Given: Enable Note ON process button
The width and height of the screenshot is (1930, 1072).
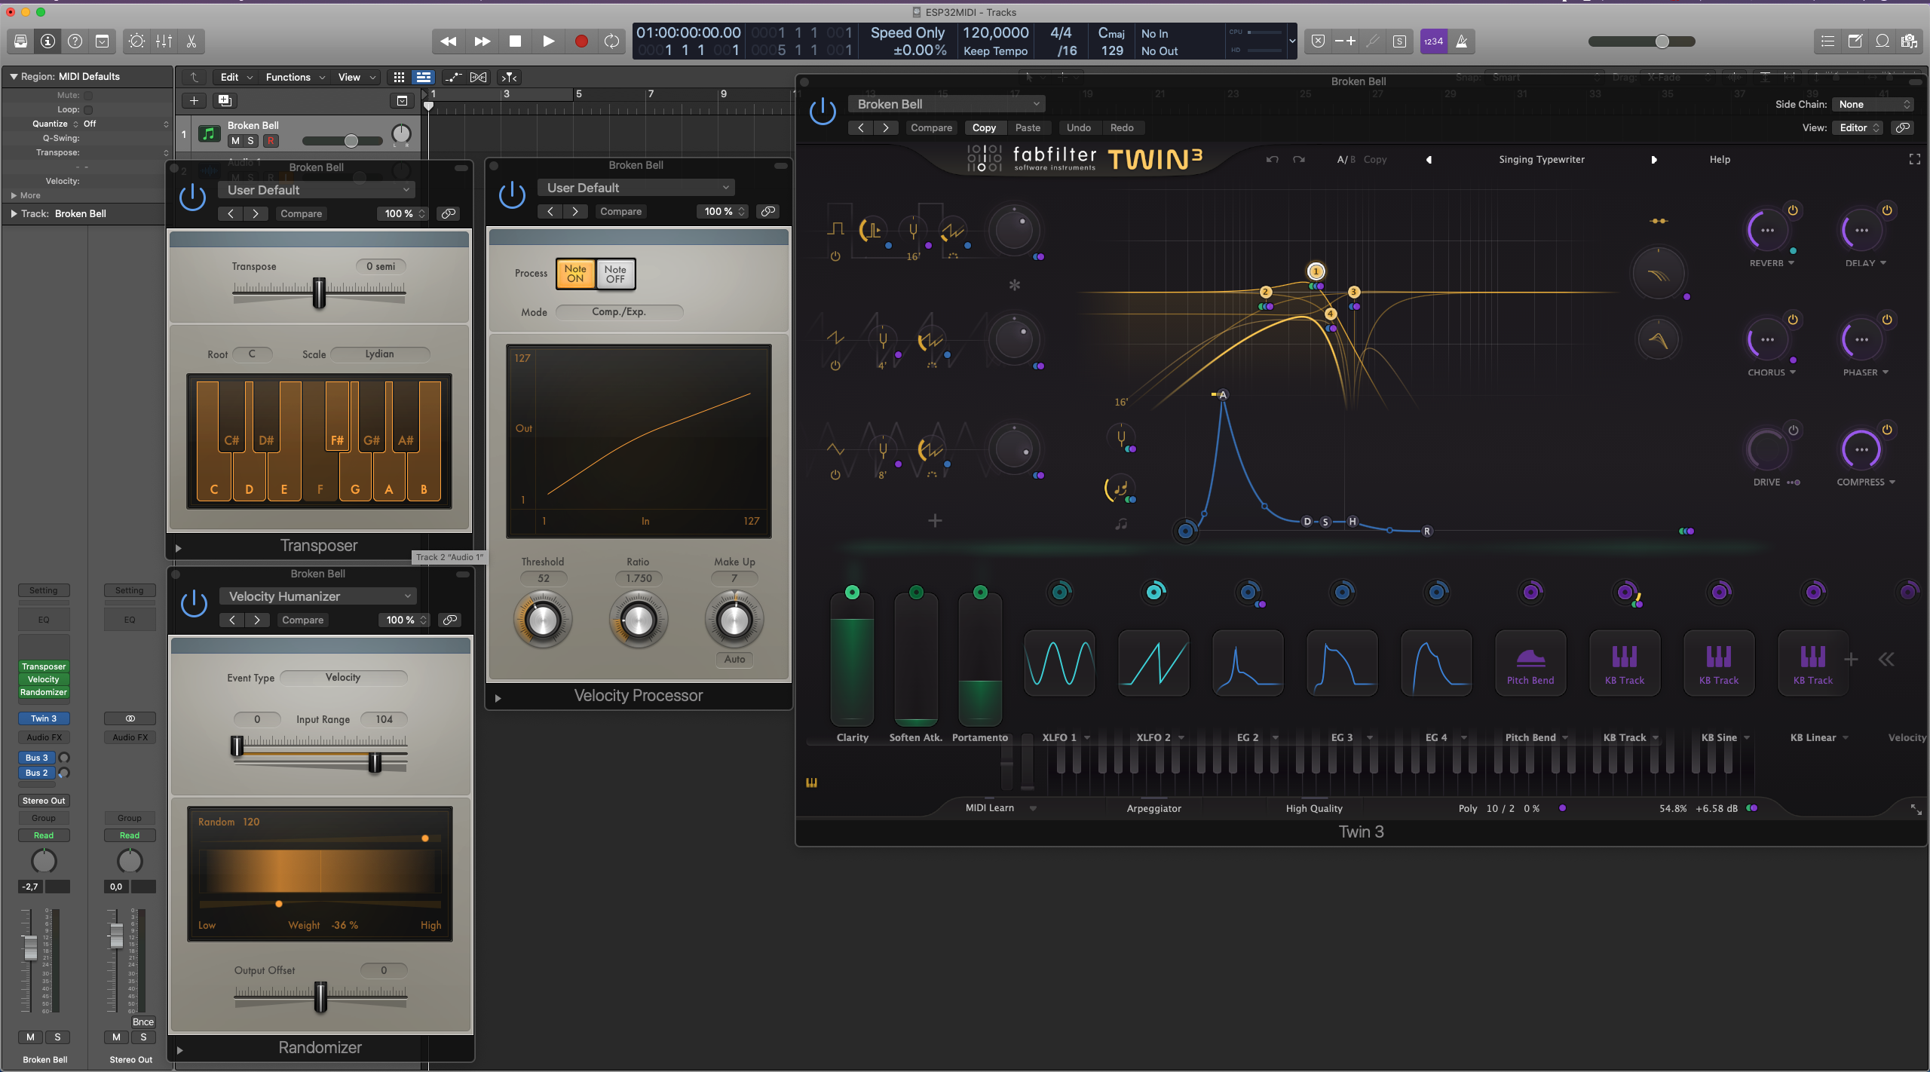Looking at the screenshot, I should (x=575, y=274).
